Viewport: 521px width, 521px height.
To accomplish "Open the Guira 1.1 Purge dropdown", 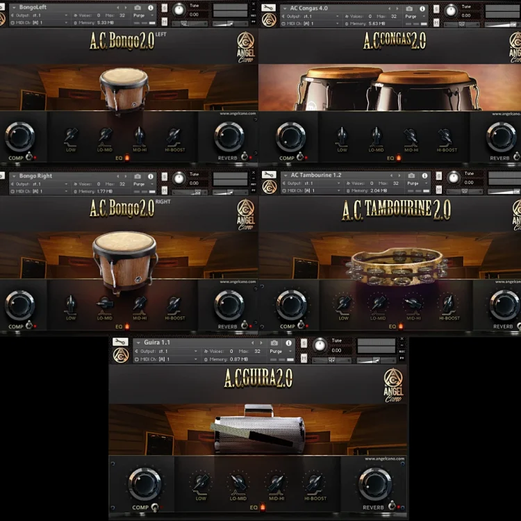I will point(281,351).
